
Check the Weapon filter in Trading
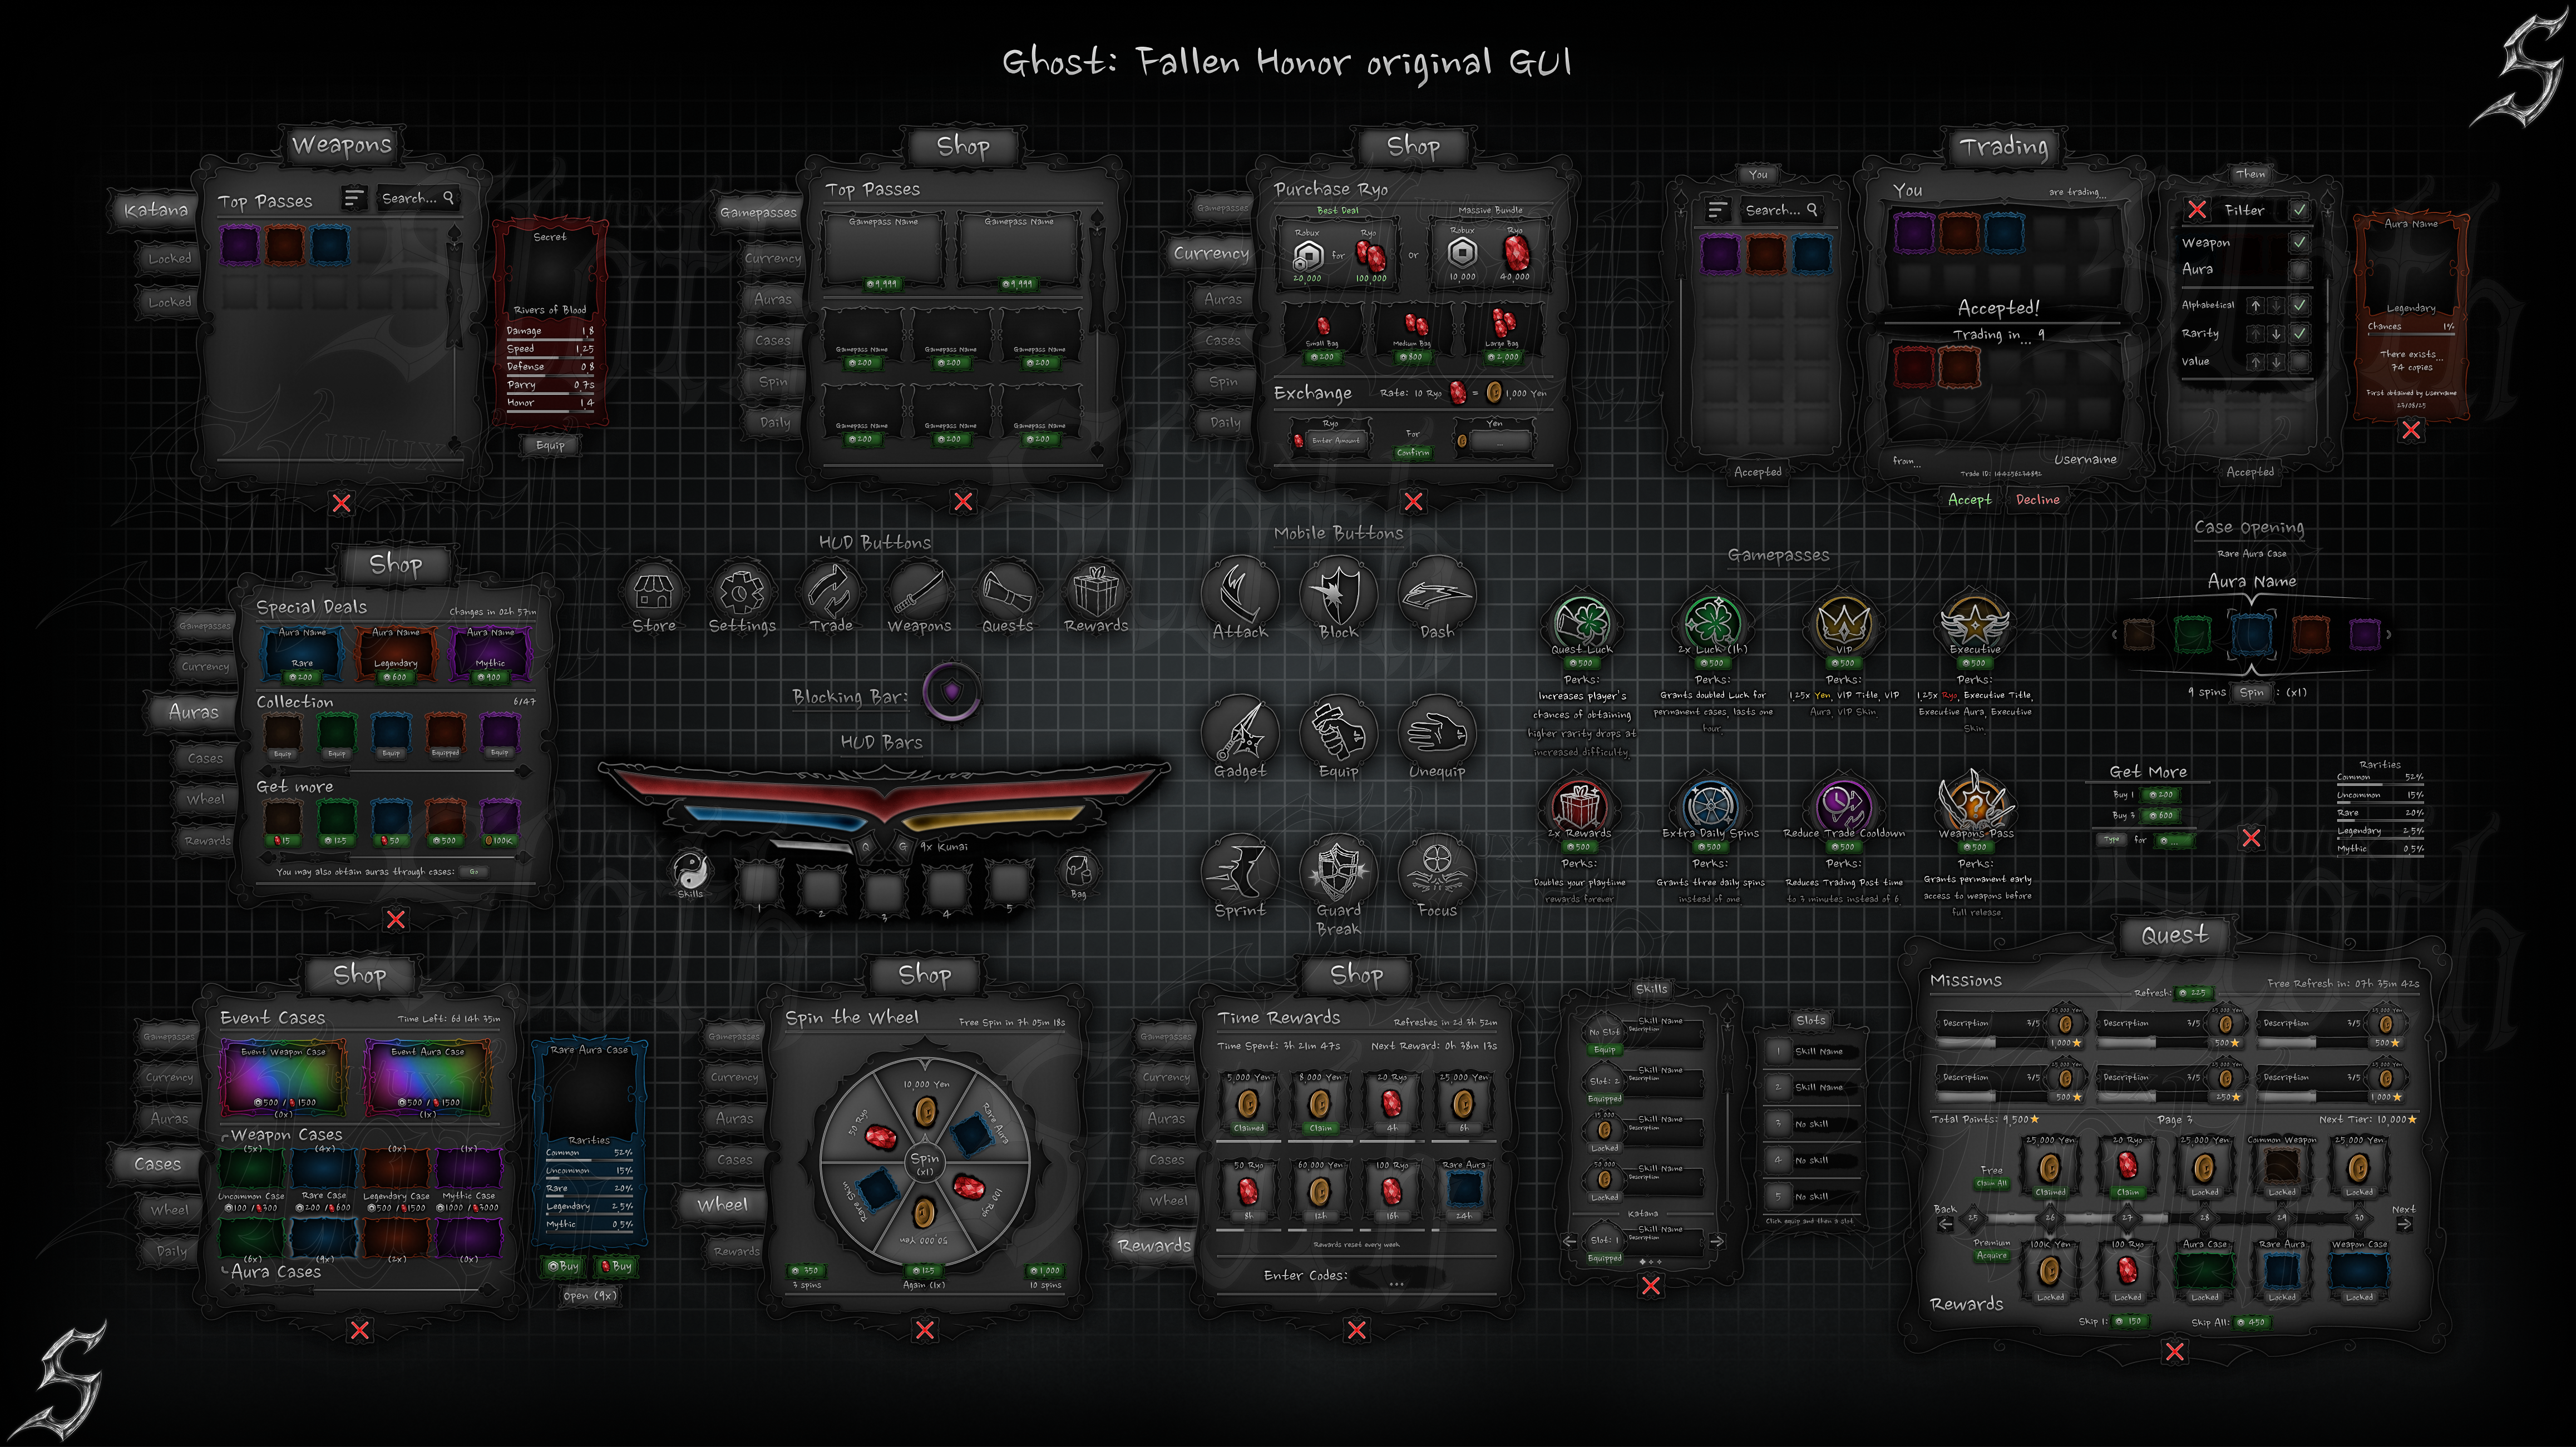[x=2299, y=243]
